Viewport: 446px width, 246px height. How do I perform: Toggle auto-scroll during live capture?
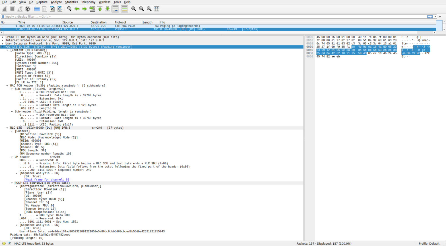pos(115,9)
